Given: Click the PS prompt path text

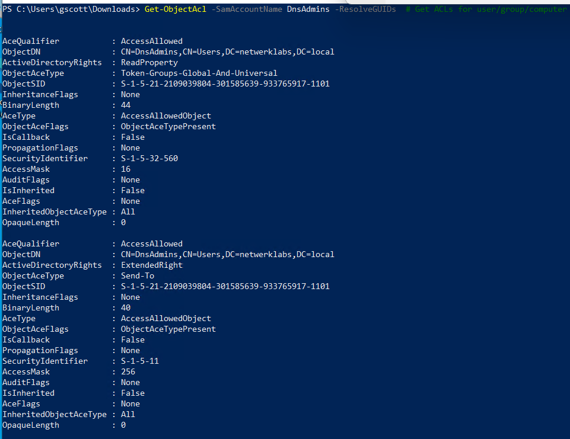Looking at the screenshot, I should pyautogui.click(x=71, y=9).
